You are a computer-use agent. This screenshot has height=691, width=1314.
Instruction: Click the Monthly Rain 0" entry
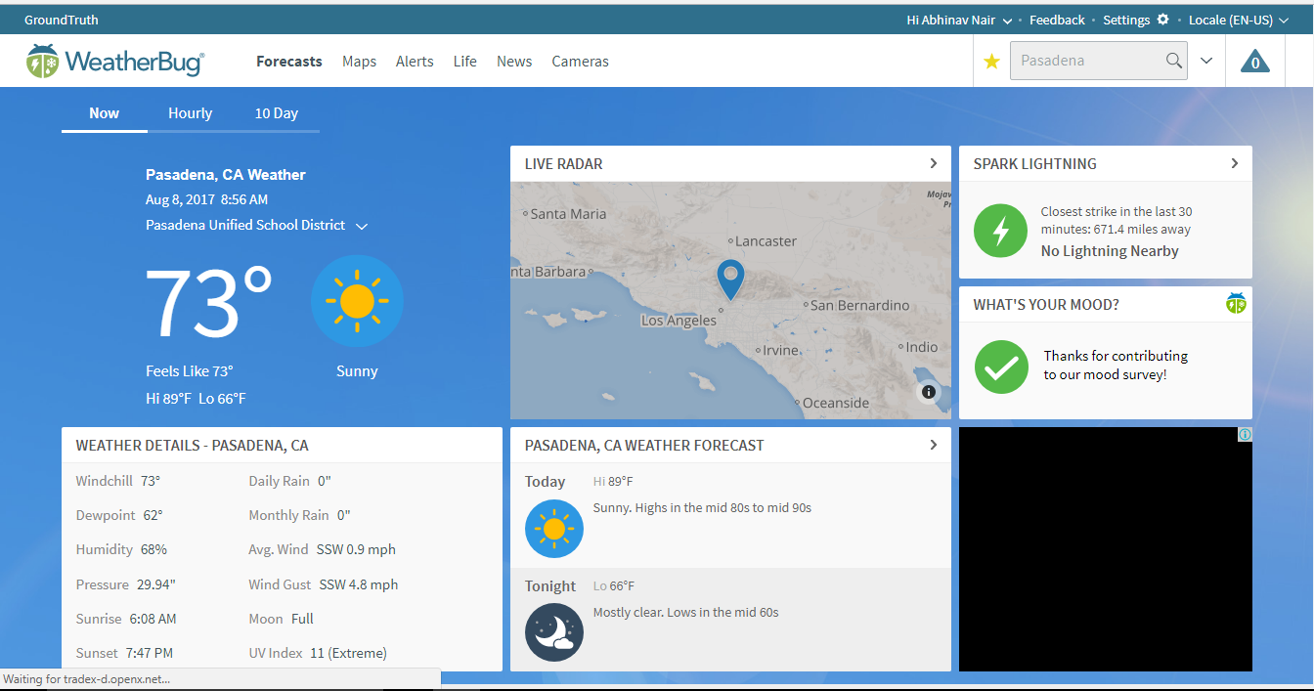tap(299, 515)
